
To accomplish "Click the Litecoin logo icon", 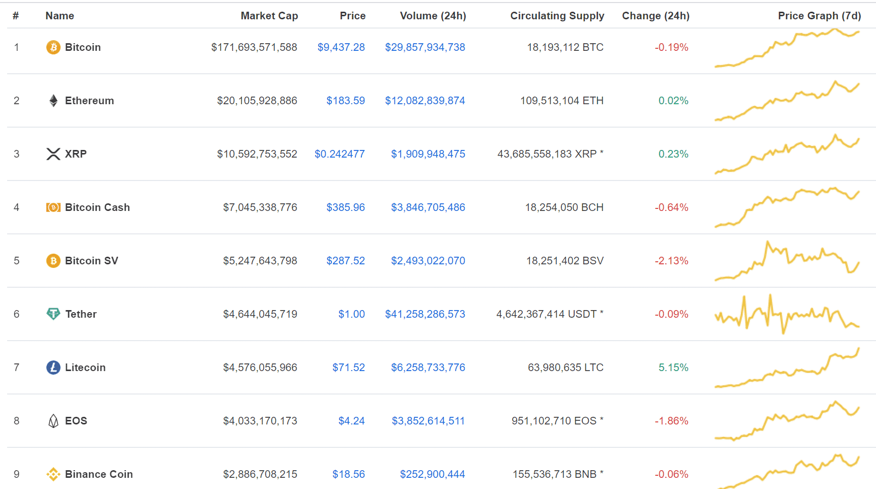I will click(x=53, y=368).
